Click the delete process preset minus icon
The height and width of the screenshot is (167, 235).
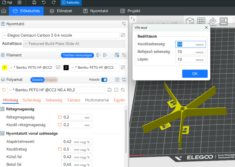[116, 90]
